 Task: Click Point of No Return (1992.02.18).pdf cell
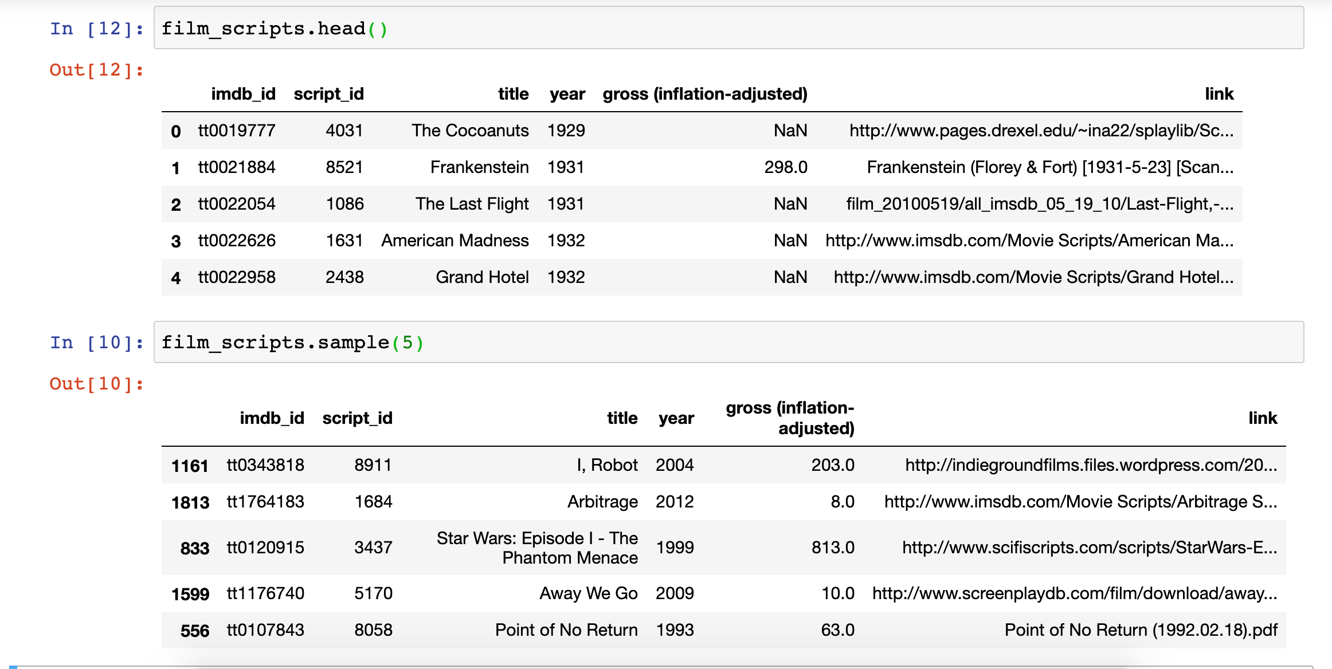pyautogui.click(x=1141, y=630)
